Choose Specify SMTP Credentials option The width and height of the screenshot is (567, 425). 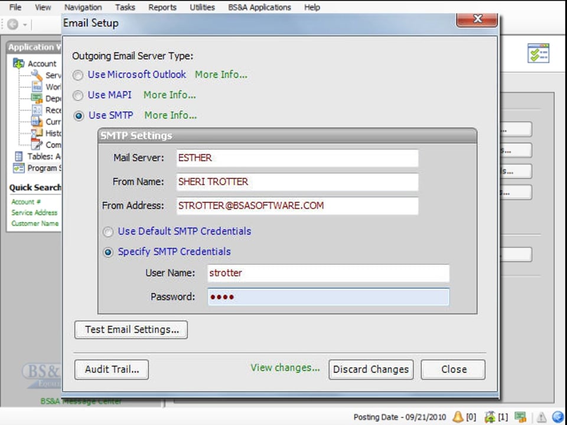pyautogui.click(x=107, y=252)
